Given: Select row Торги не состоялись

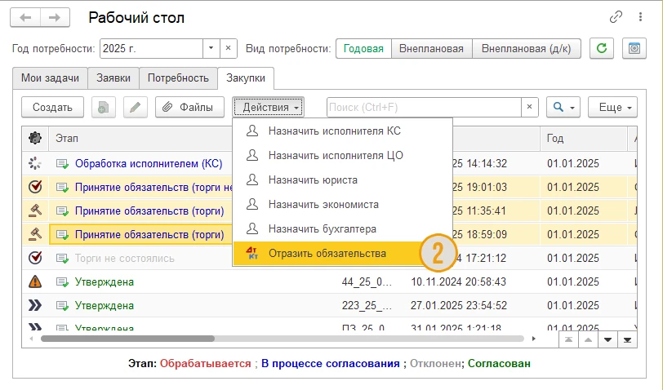Looking at the screenshot, I should [330, 258].
